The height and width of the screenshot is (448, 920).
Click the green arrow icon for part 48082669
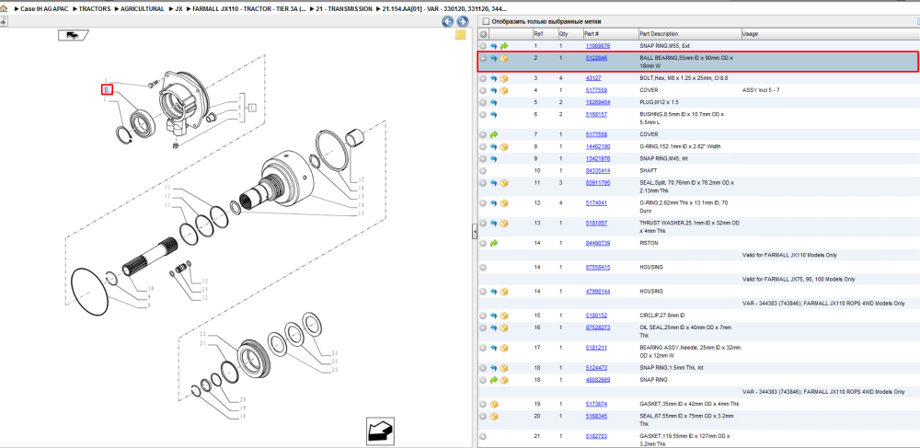coord(494,380)
